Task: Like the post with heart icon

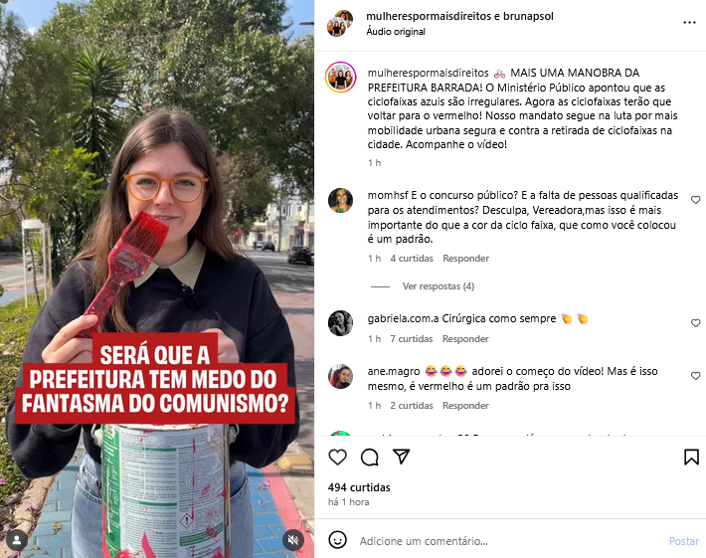Action: point(337,458)
